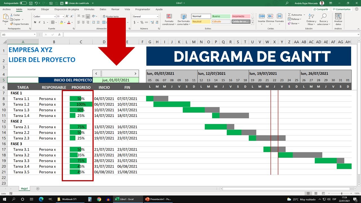Image resolution: width=361 pixels, height=203 pixels.
Task: Apply the Incorrecto cell style
Action: tap(241, 16)
